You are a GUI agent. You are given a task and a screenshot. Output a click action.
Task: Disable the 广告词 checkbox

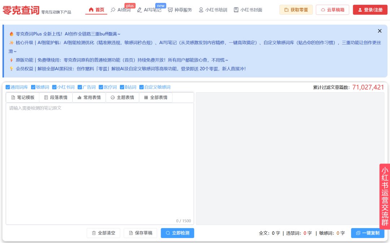80,87
